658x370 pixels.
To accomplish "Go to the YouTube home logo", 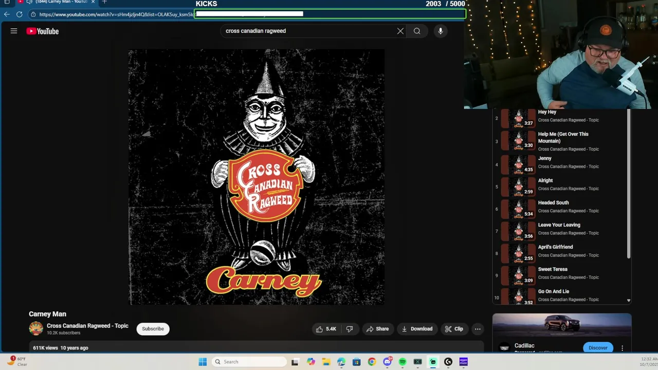I will (x=43, y=31).
